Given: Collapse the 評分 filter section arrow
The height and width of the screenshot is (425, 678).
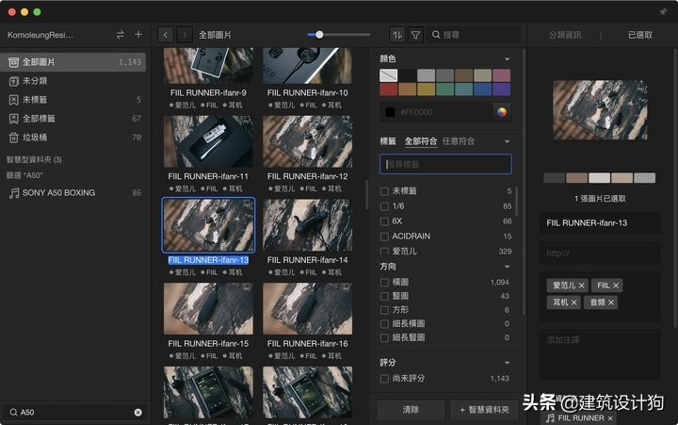Looking at the screenshot, I should tap(507, 363).
